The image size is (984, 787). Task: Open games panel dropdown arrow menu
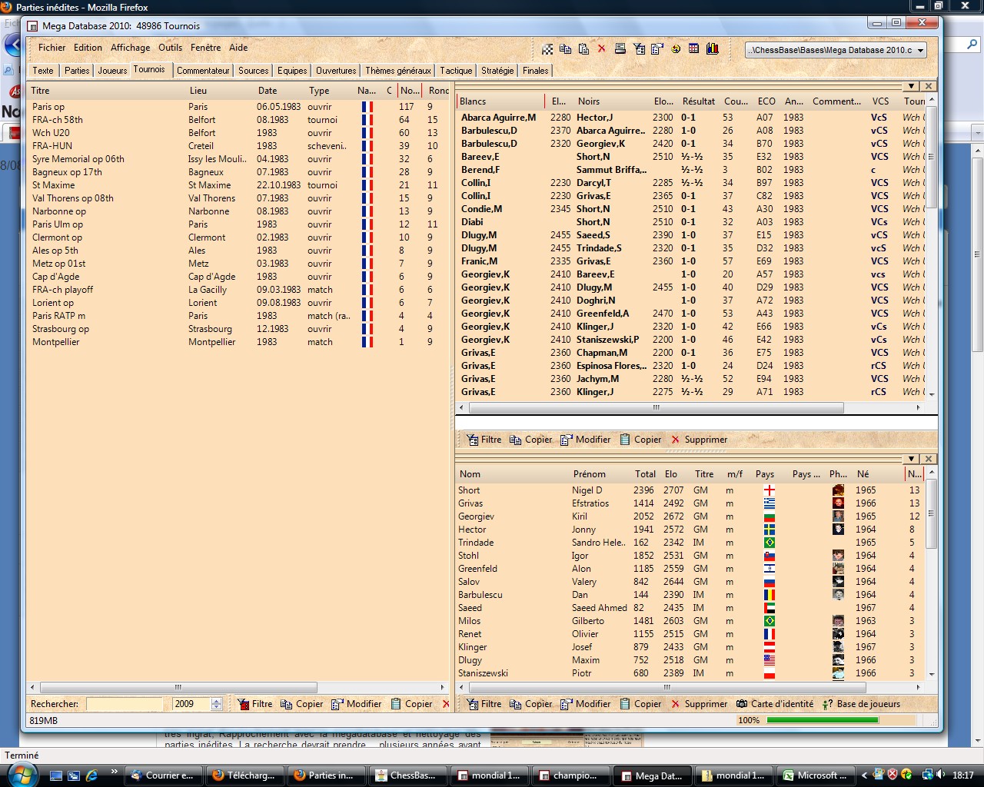tap(911, 87)
